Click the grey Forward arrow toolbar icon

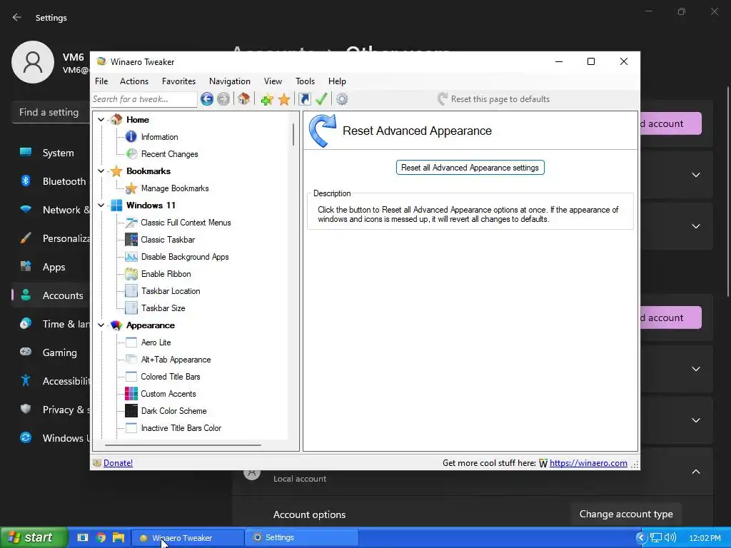pyautogui.click(x=223, y=98)
